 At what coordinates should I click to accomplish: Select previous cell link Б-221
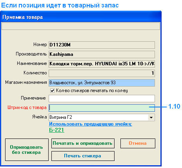(56, 130)
